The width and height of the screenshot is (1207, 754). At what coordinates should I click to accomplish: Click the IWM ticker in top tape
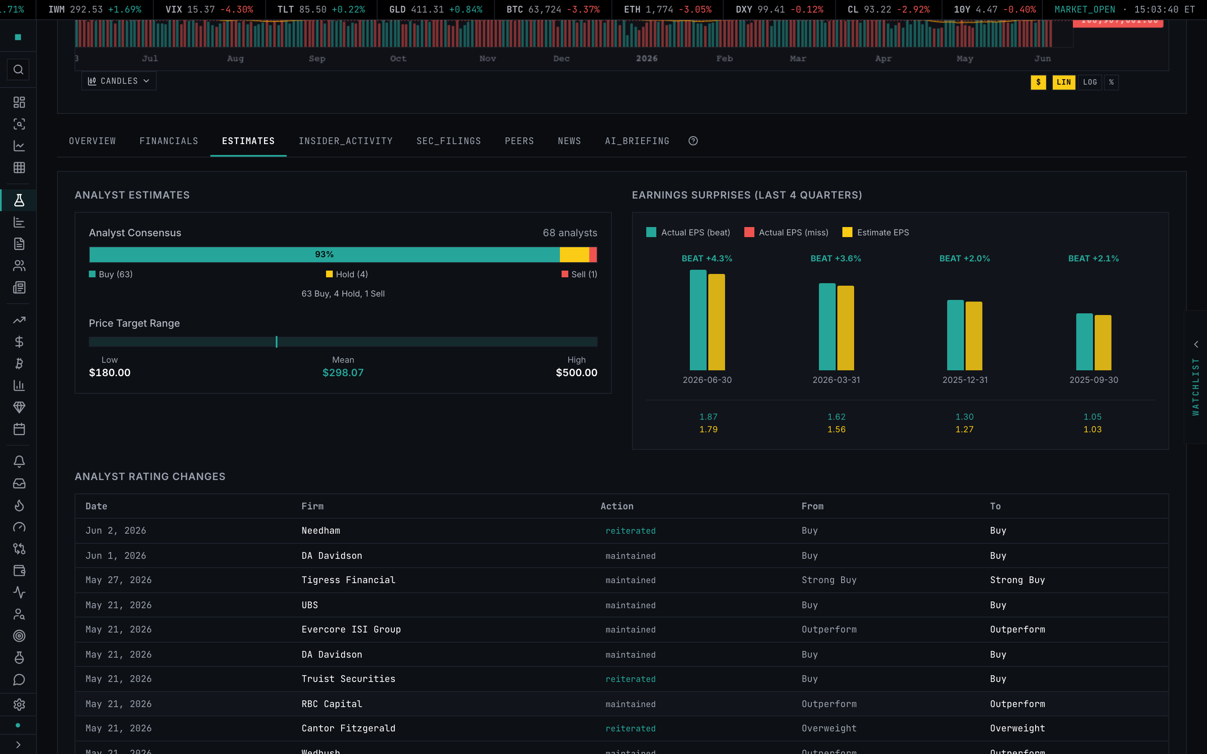click(95, 10)
